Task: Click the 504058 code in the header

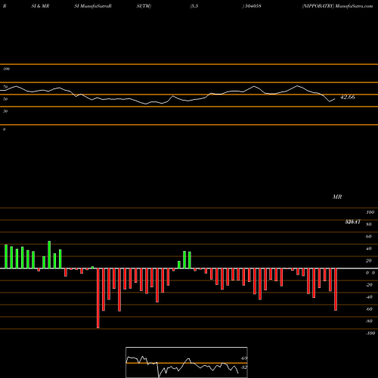Action: pyautogui.click(x=253, y=6)
